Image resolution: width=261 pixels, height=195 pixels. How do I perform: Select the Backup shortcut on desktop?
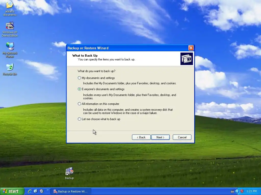(x=69, y=173)
